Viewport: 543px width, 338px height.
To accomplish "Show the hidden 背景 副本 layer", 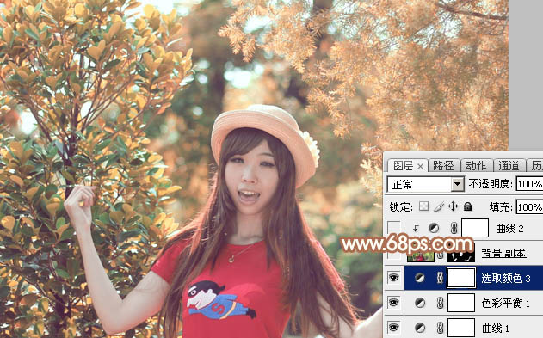I will pyautogui.click(x=394, y=255).
